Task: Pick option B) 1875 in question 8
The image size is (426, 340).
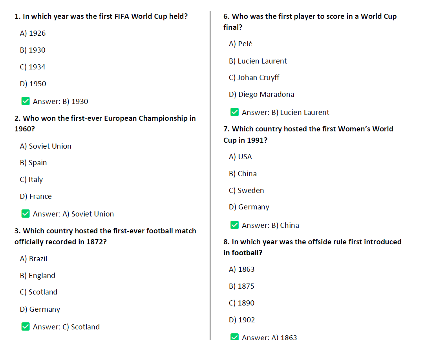Action: (241, 286)
